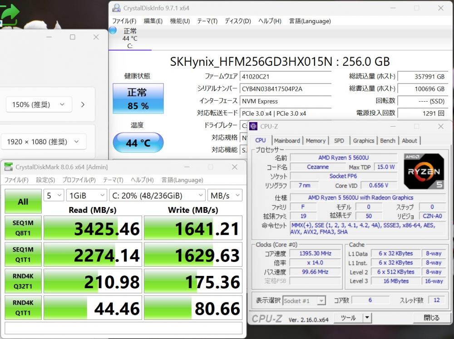Click the CrystalDiskMark title bar icon
Viewport: 454px width, 339px height.
[9, 167]
